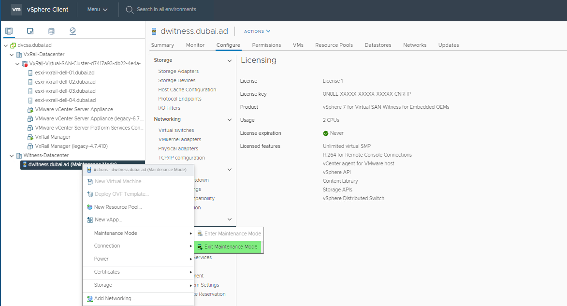Open the ACTIONS dropdown

257,31
